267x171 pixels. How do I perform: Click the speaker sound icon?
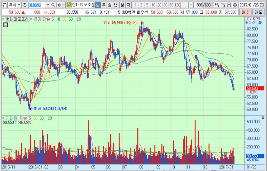pos(59,5)
